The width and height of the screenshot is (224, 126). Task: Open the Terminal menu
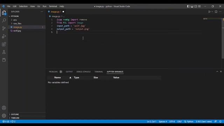53,6
